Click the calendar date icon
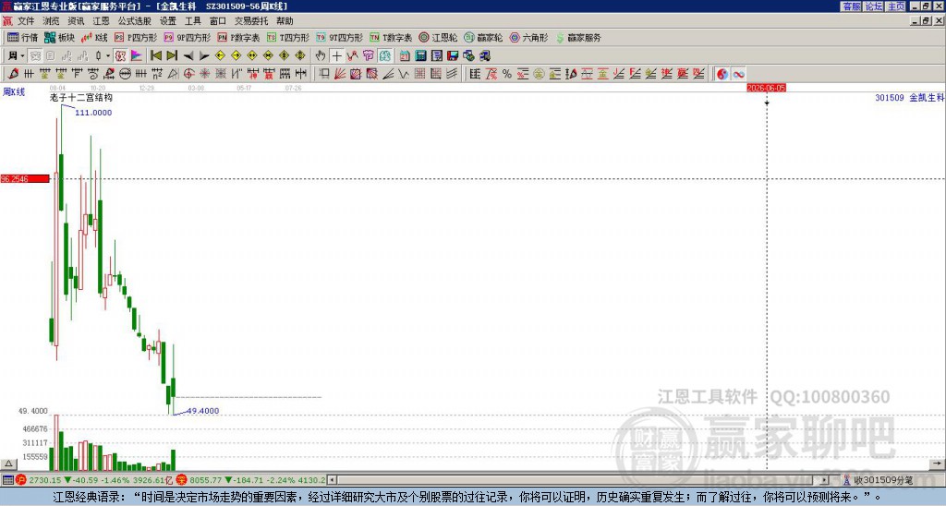 coord(405,55)
